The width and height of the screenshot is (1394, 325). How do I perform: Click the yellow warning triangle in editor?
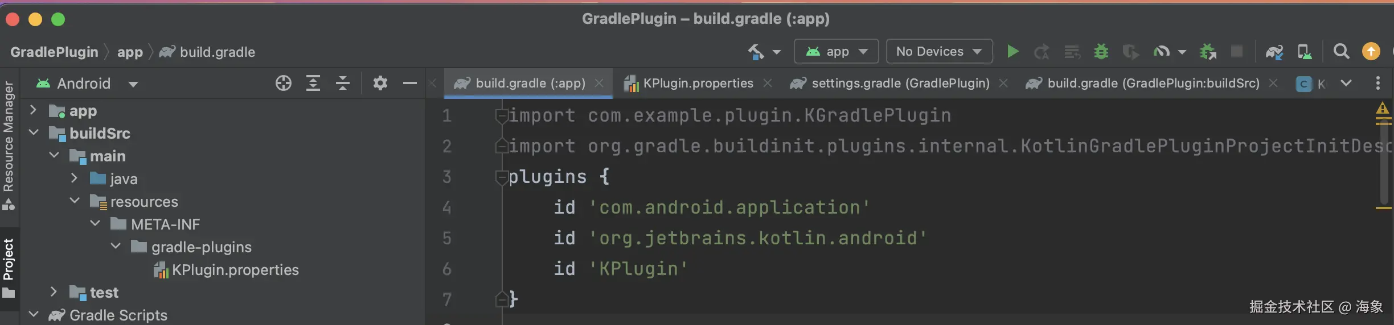click(1383, 108)
